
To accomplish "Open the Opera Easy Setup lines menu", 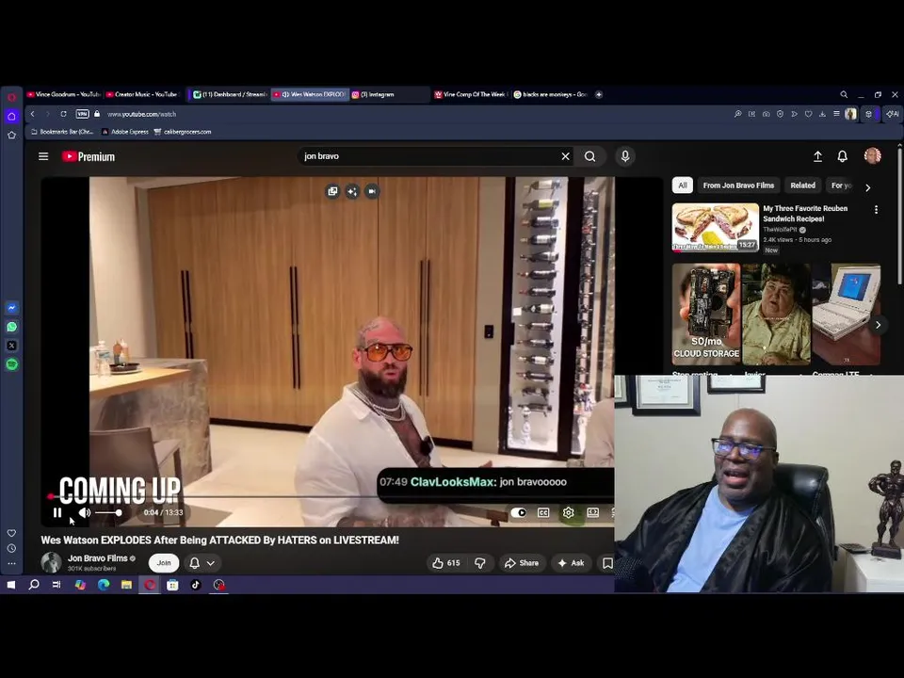I will tap(836, 114).
